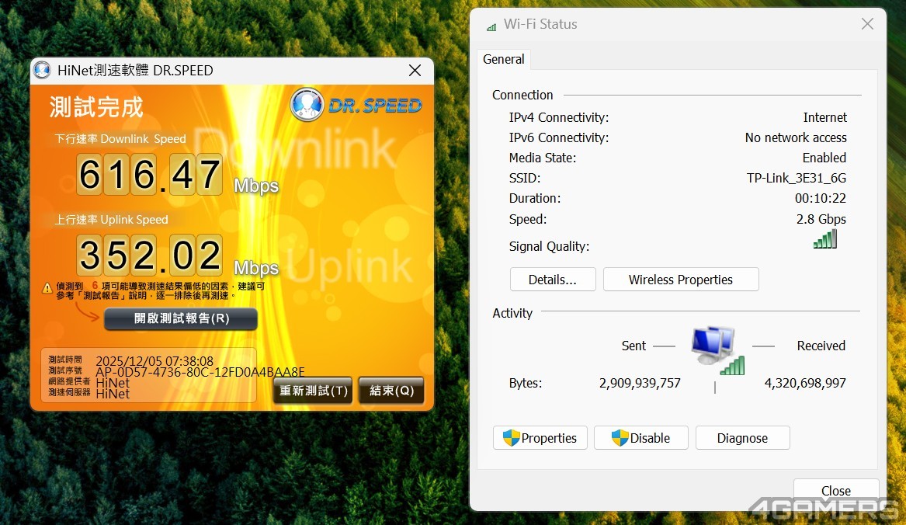Click the 352.02 Uplink Speed readout

pos(150,256)
